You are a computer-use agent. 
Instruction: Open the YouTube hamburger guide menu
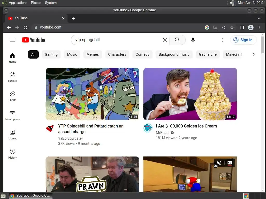coord(12,40)
